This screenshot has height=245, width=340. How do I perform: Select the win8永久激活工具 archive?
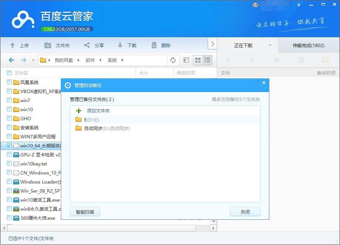(37, 209)
